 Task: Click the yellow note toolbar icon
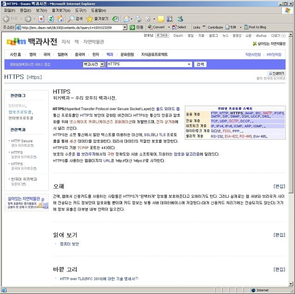(161, 19)
